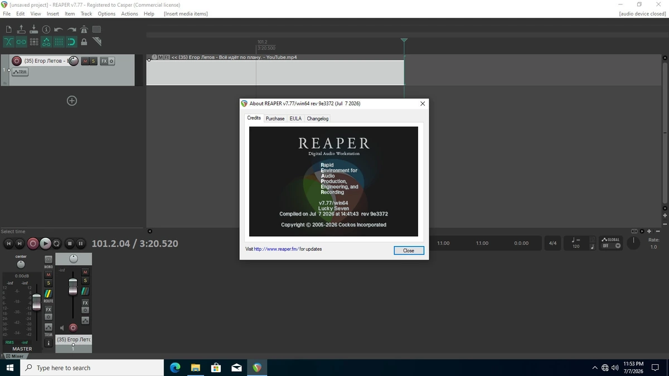Click the transport Play button
Screen dimensions: 669x376
tap(46, 243)
